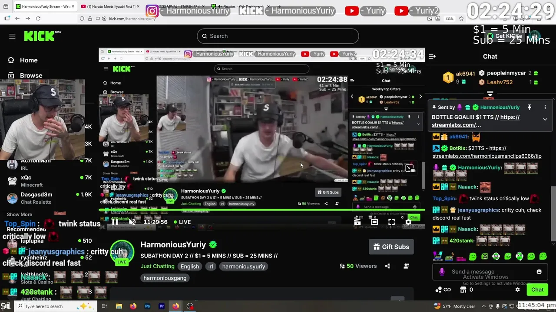Viewport: 556px width, 312px height.
Task: Click the Gift Subs button
Action: tap(391, 247)
